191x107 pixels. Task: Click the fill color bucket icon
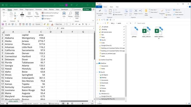(48, 24)
